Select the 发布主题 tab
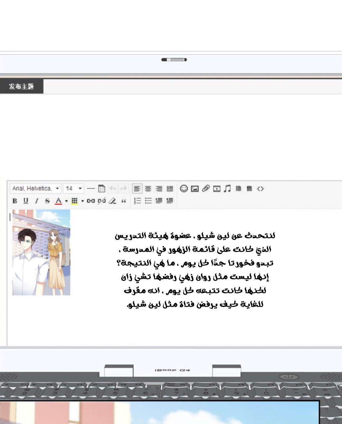Viewport: 342px width, 424px height. [21, 86]
